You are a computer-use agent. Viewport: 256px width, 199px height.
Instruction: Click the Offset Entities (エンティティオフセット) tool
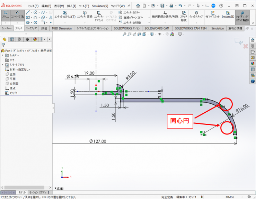click(100, 14)
